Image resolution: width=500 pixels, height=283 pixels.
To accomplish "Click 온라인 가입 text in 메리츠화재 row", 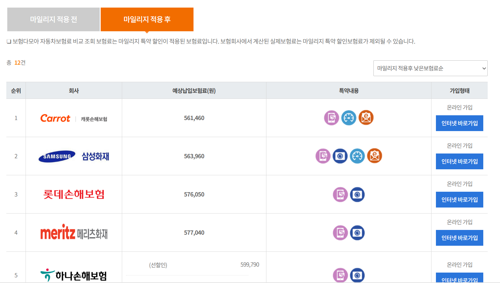I will point(460,222).
